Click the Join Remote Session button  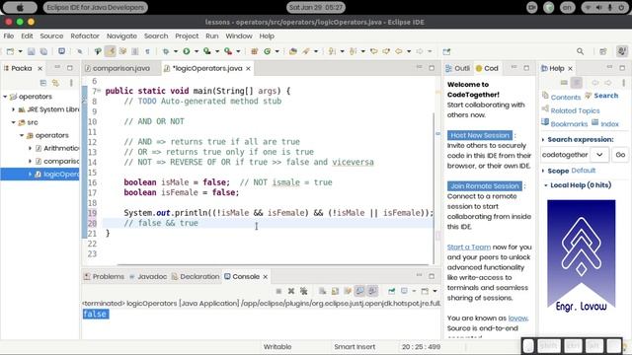[x=485, y=186]
